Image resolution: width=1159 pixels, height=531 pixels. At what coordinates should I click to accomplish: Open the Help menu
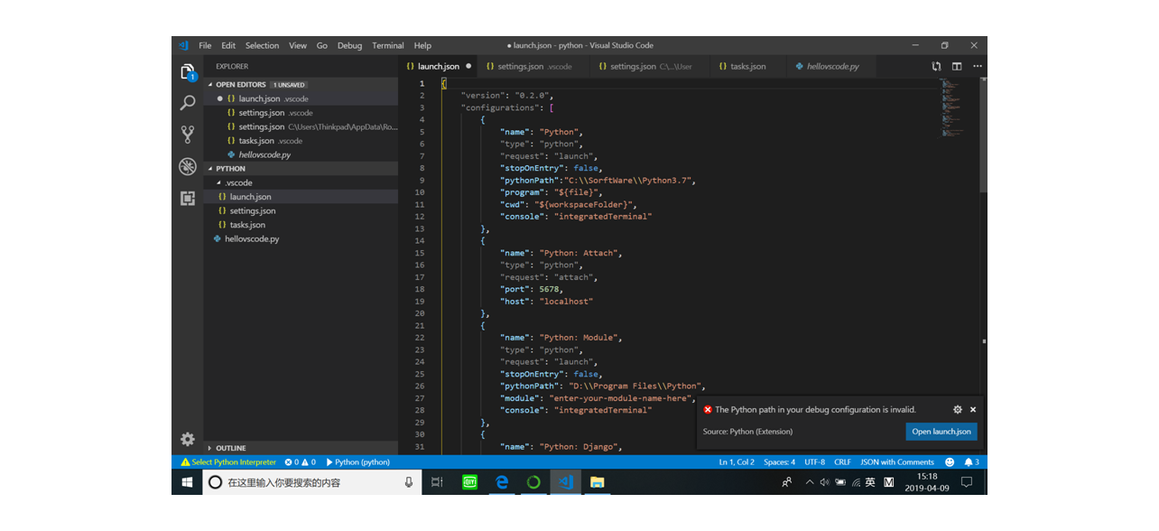coord(422,45)
